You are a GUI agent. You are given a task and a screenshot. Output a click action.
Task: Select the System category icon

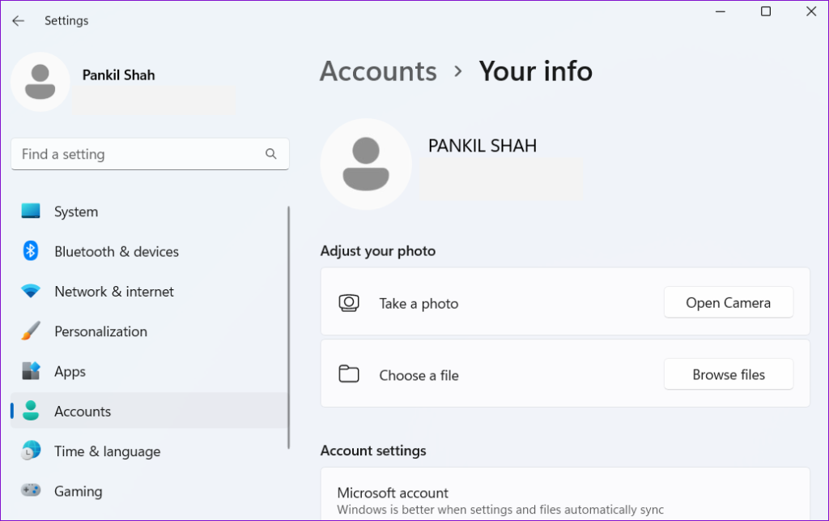click(30, 211)
